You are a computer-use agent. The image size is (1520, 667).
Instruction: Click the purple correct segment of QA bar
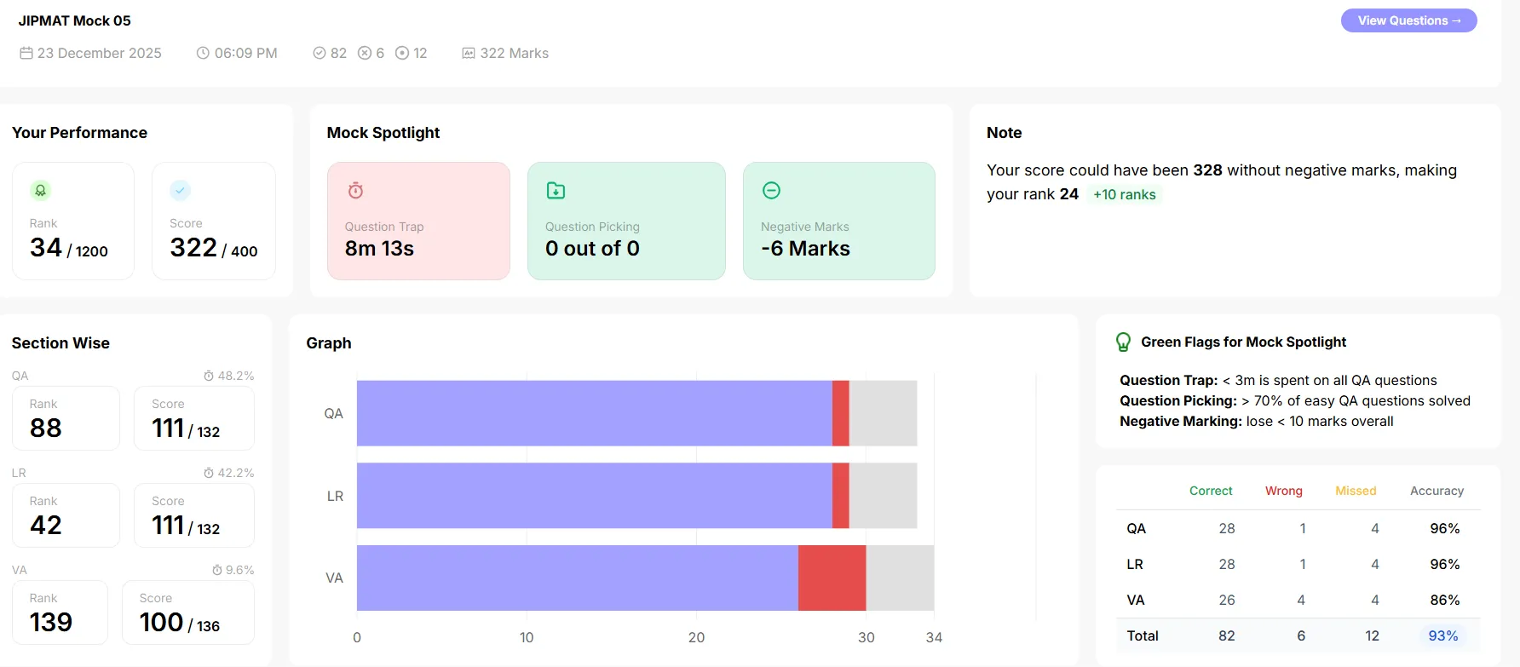click(594, 413)
